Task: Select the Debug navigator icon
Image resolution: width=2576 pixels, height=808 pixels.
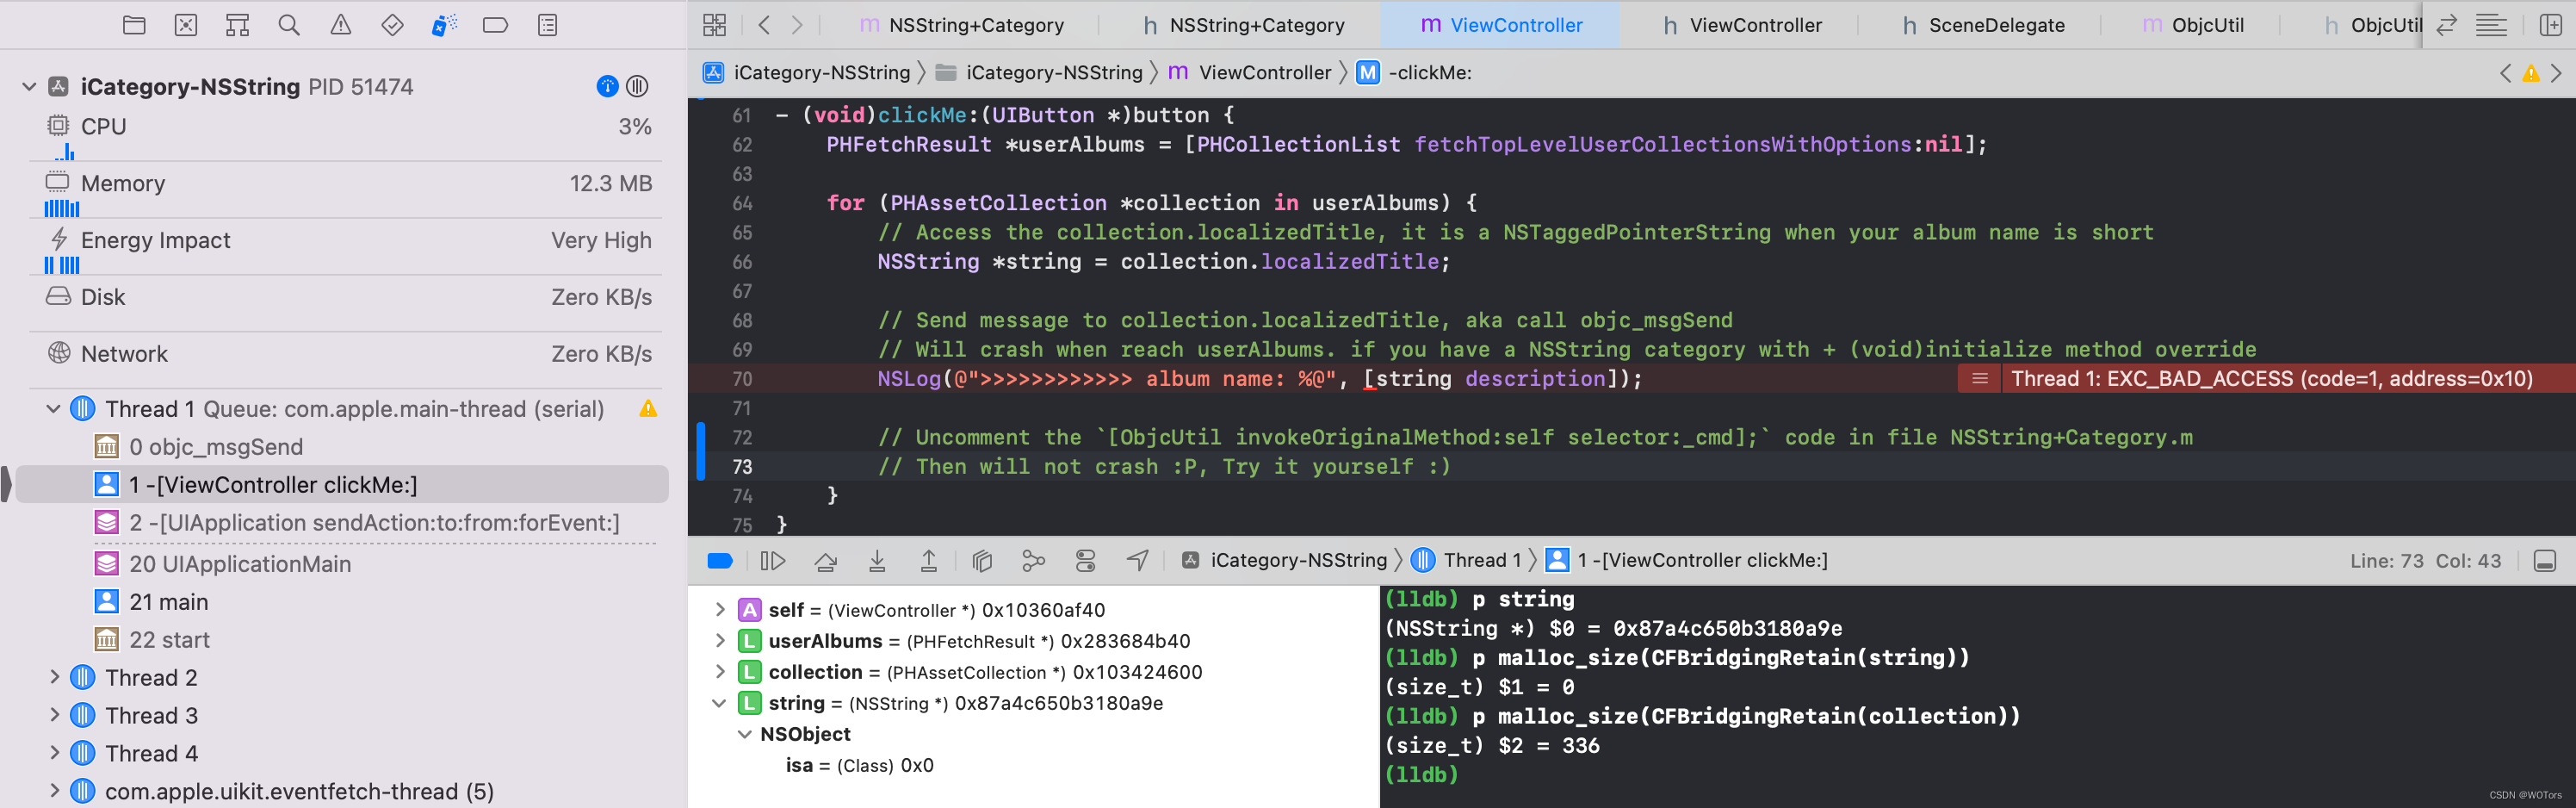Action: pos(444,25)
